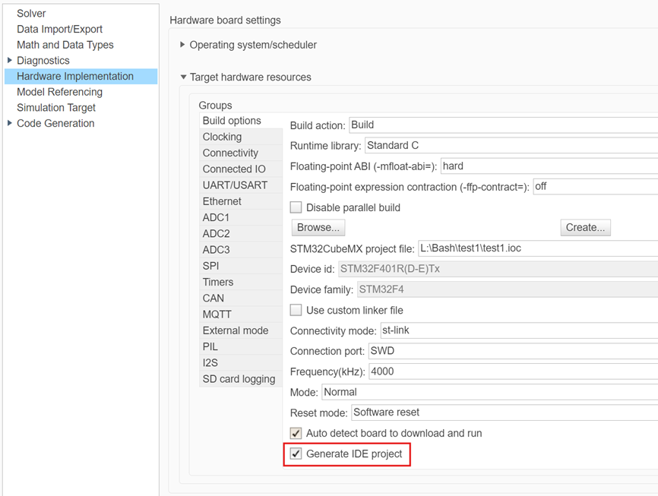Screen dimensions: 658x496
Task: Click the Browse... button
Action: pos(318,227)
